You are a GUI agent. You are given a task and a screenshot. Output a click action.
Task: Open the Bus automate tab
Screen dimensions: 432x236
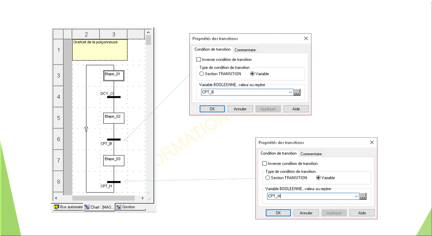pos(68,207)
